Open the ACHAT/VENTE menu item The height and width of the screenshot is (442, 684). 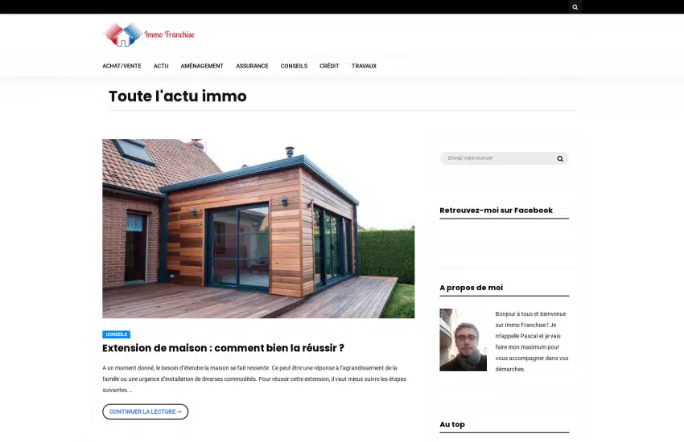point(122,66)
